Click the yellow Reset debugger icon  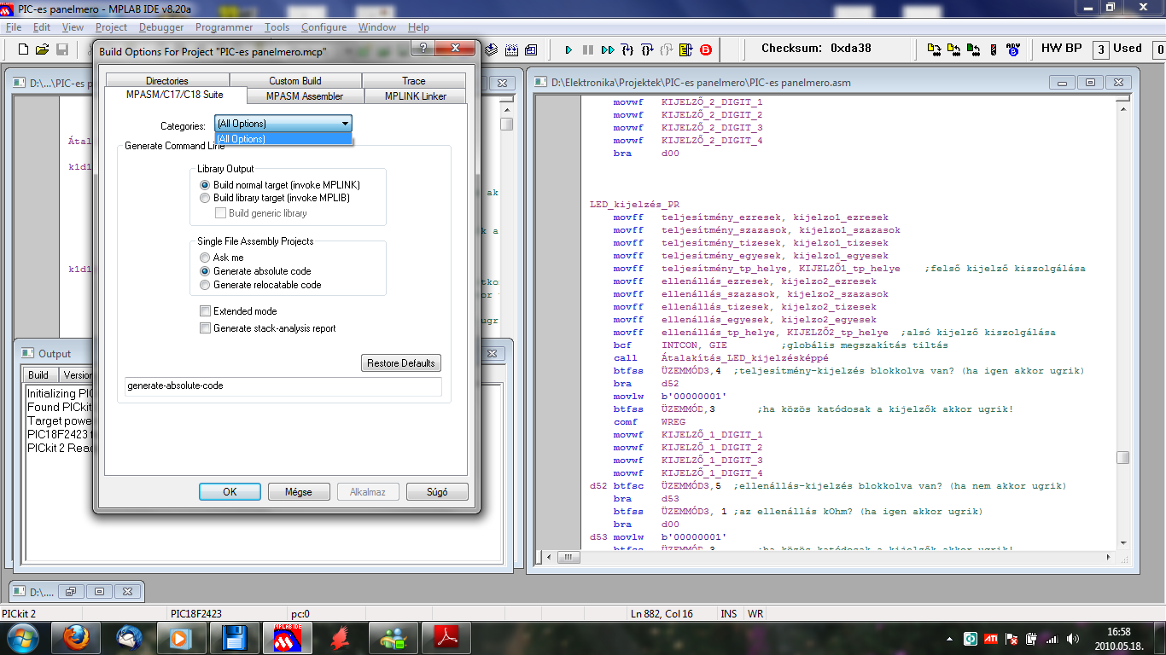pyautogui.click(x=686, y=49)
